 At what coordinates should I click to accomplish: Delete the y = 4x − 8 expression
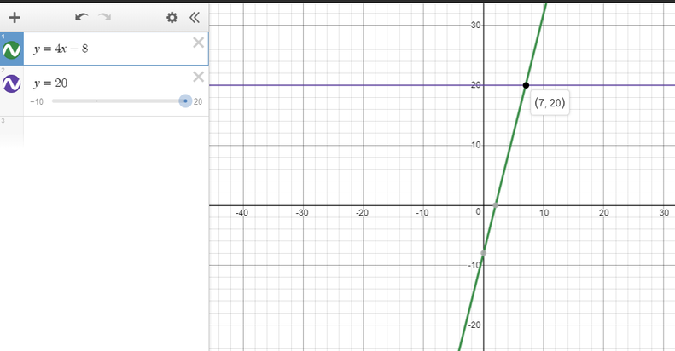pyautogui.click(x=198, y=43)
